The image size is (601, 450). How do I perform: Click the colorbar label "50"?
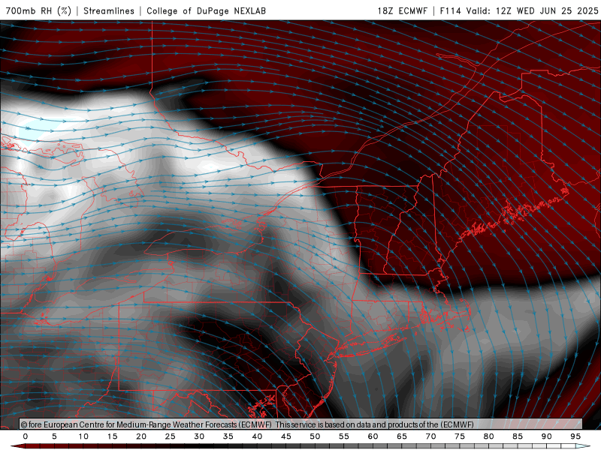pos(315,436)
